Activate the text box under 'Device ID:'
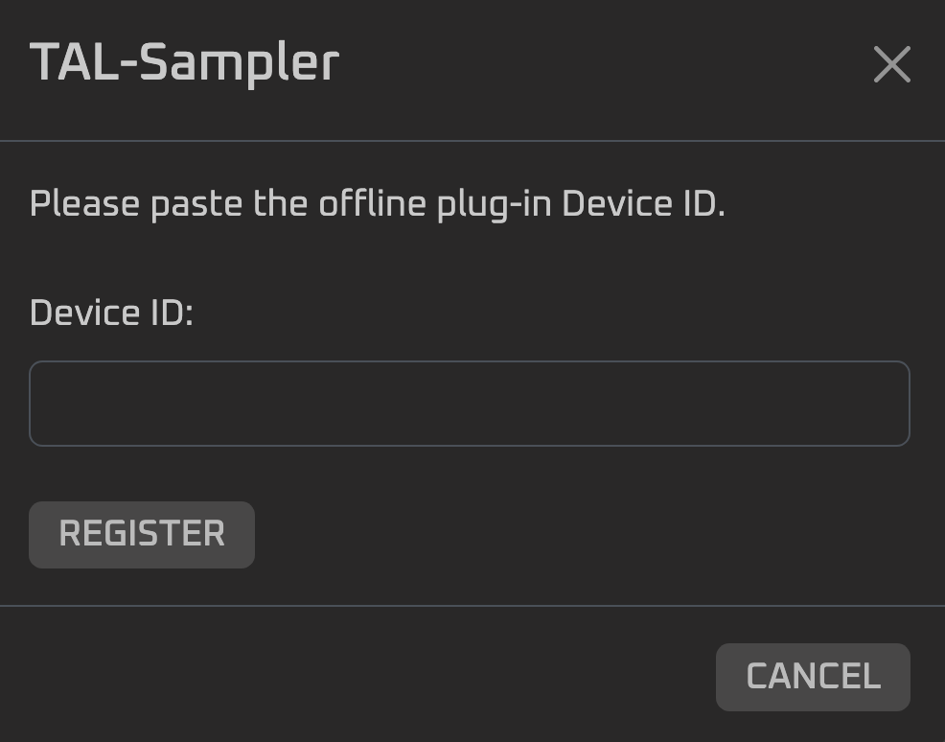The image size is (945, 742). point(469,404)
